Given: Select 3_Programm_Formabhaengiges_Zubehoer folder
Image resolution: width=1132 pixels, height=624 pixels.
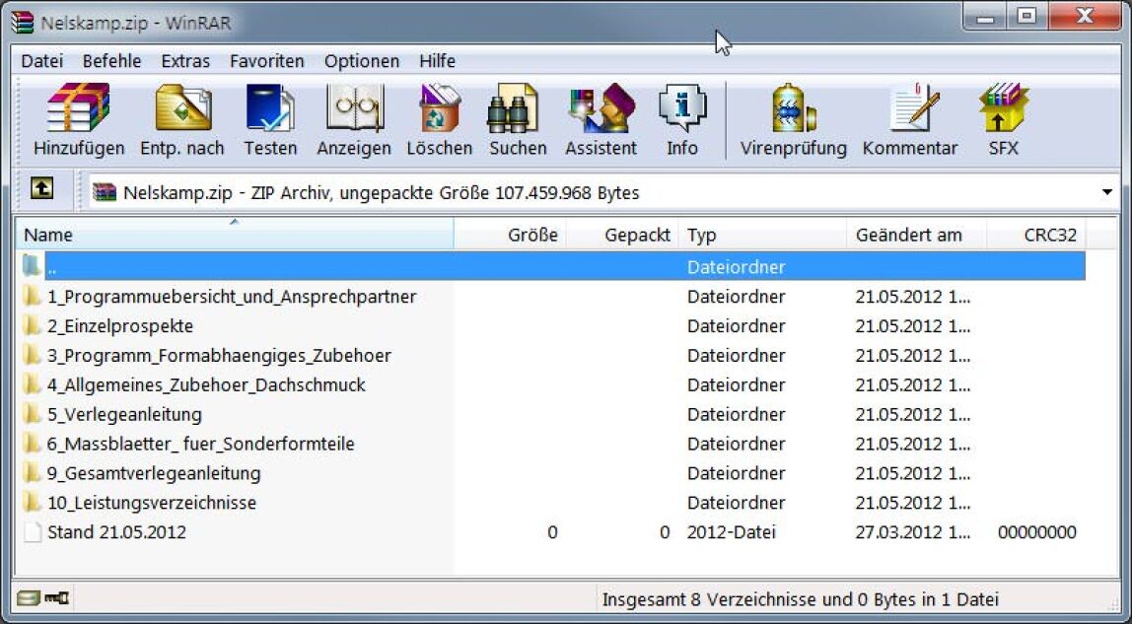Looking at the screenshot, I should click(220, 356).
